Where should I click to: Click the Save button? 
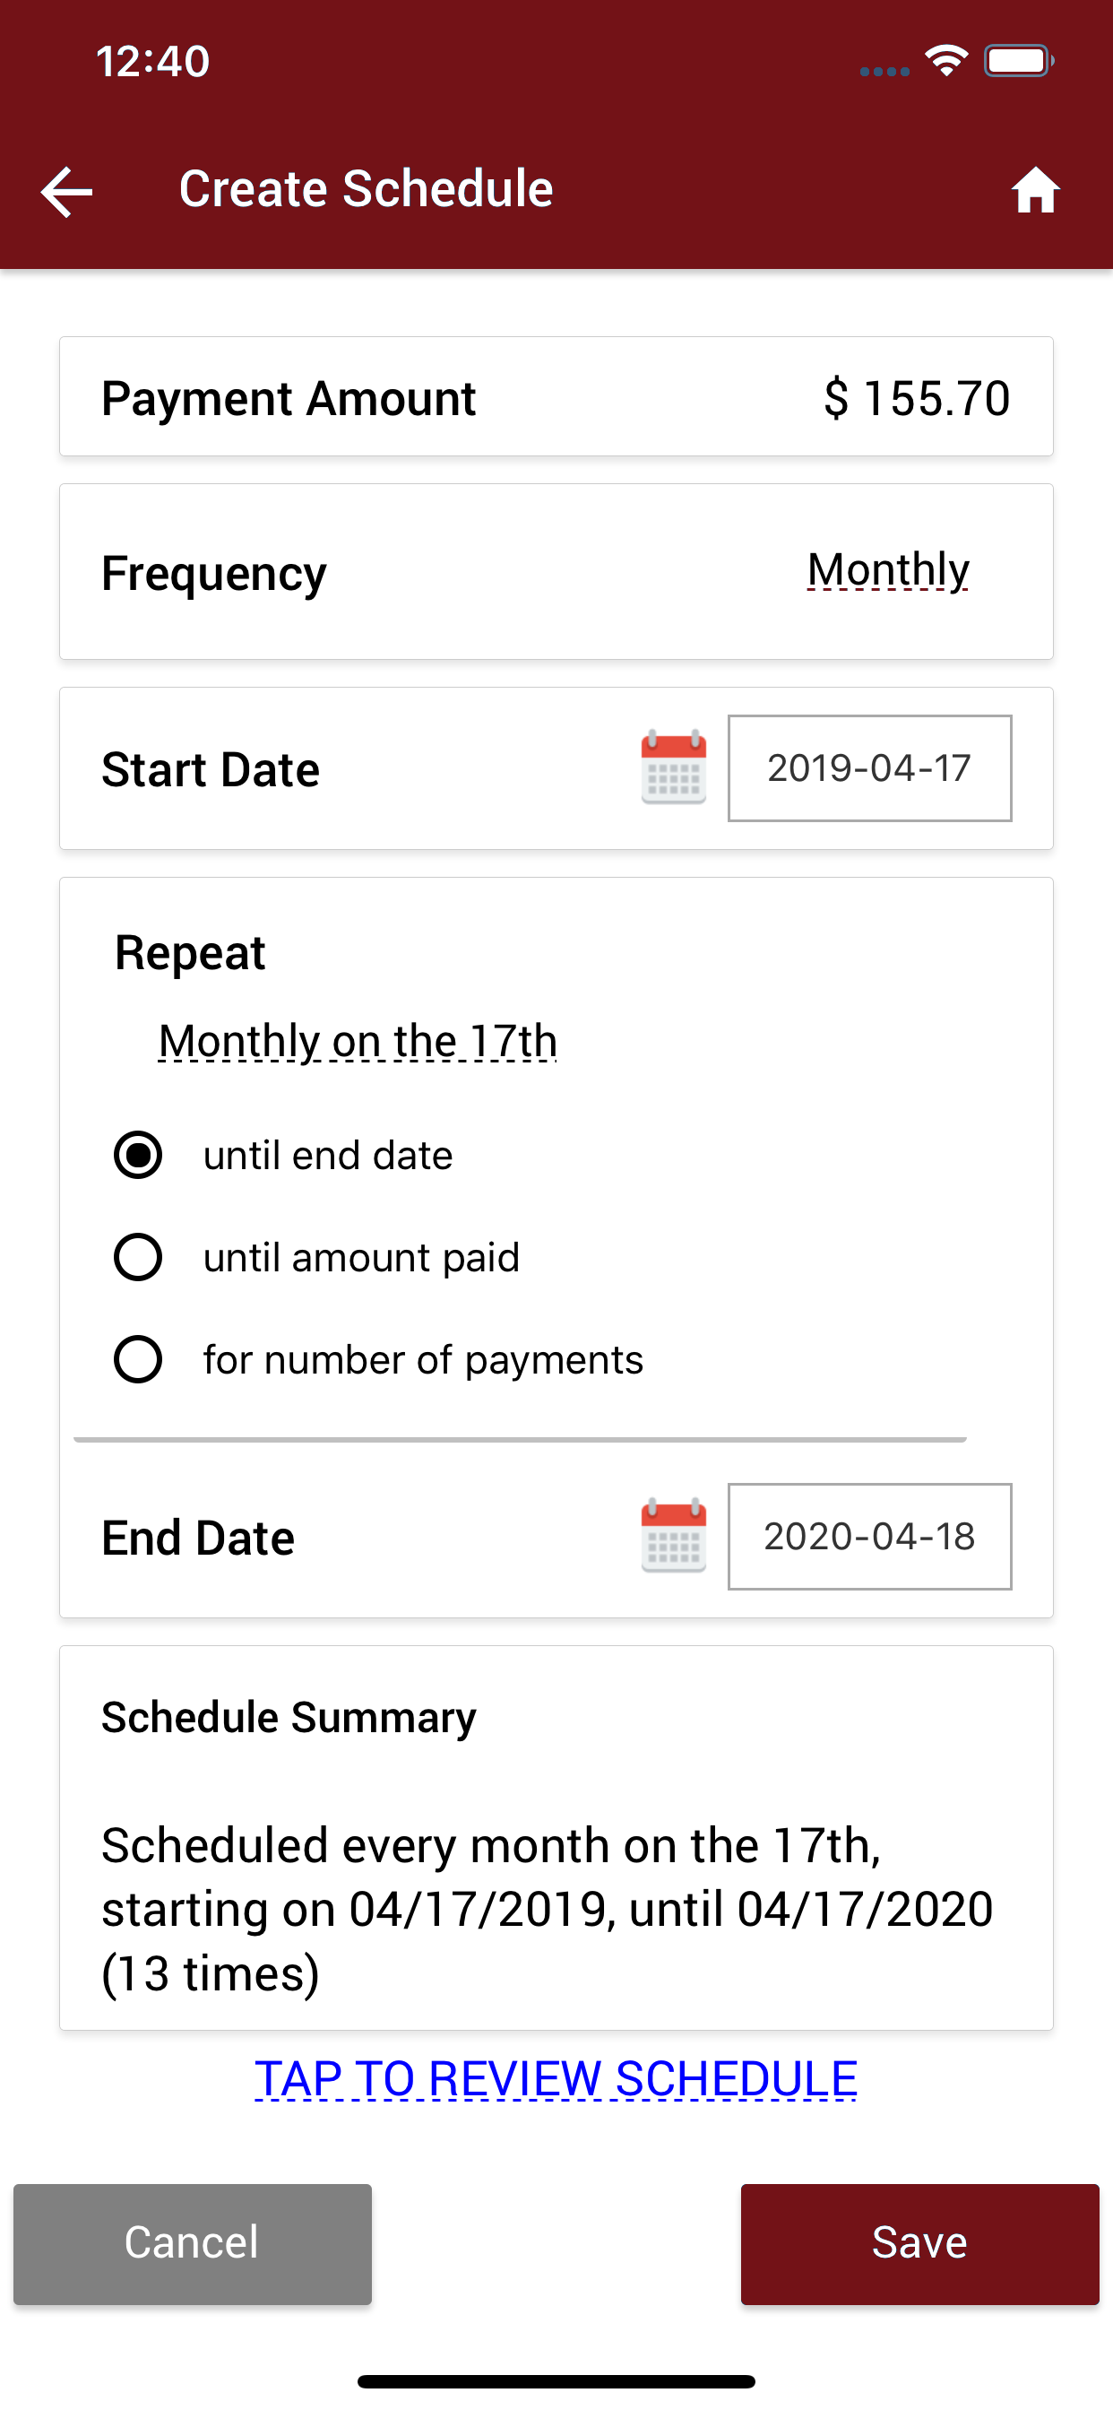pos(920,2243)
